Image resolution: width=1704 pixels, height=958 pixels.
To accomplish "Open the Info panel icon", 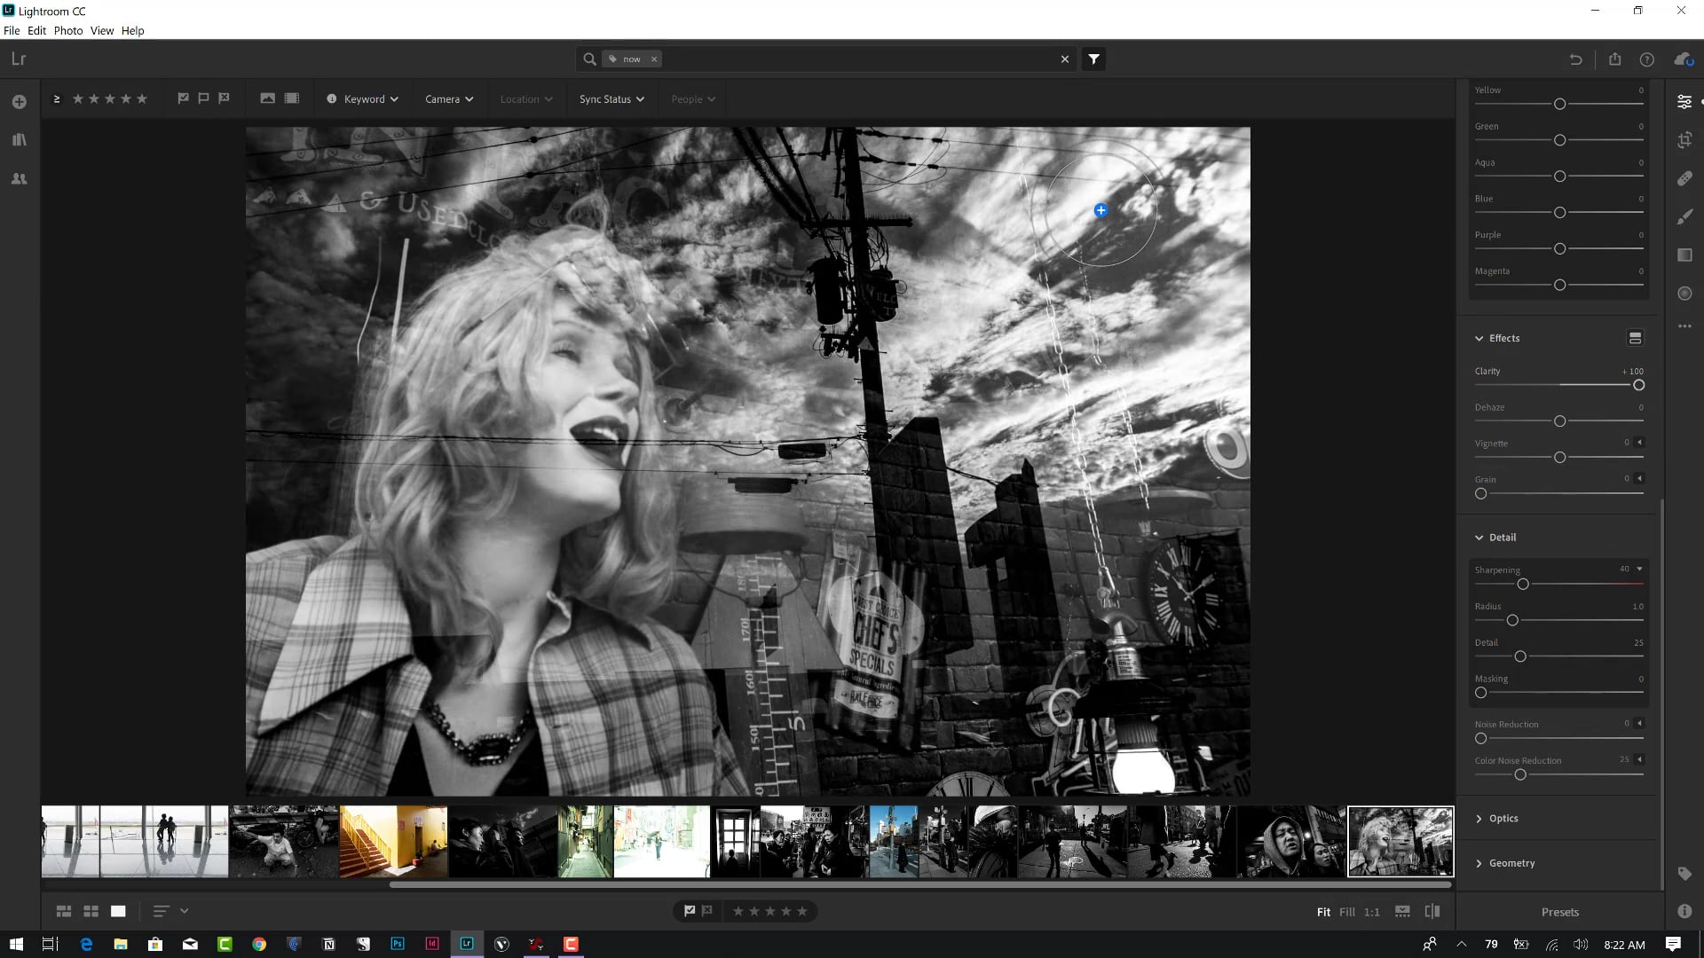I will point(1684,911).
